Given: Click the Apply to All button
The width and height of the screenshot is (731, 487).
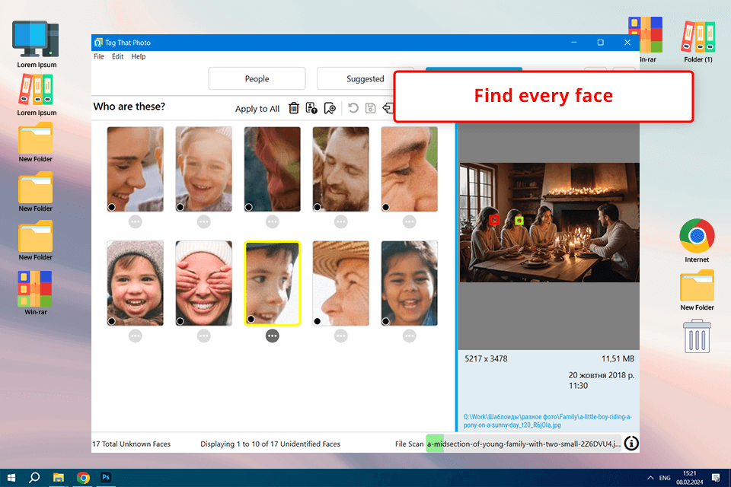Looking at the screenshot, I should [x=257, y=109].
